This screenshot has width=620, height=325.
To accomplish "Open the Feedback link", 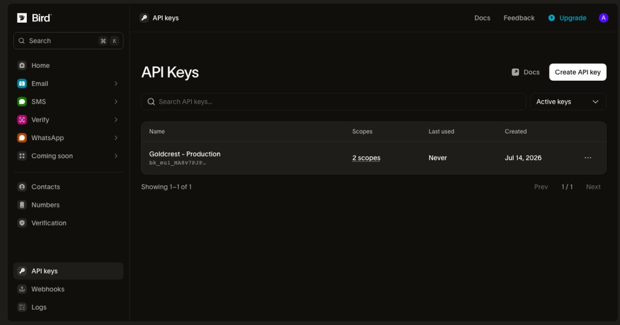I will tap(519, 18).
